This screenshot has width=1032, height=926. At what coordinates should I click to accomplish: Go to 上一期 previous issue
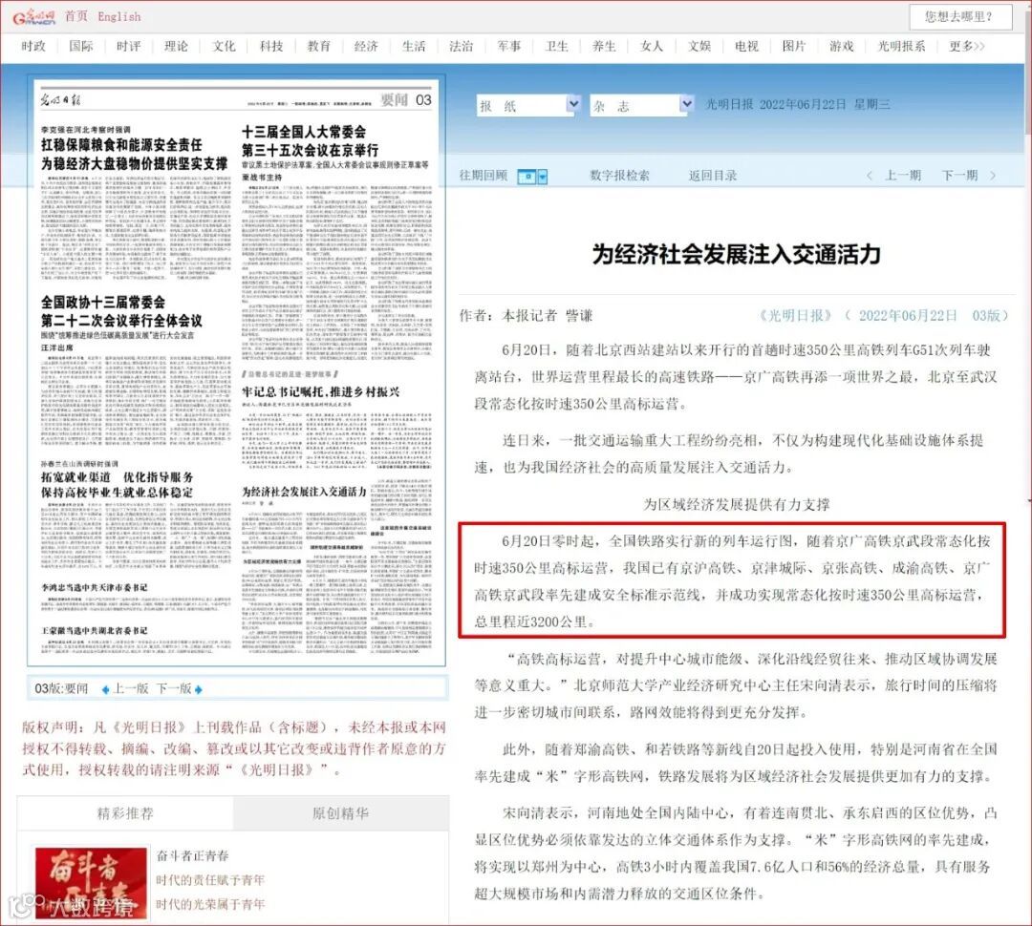click(x=902, y=175)
